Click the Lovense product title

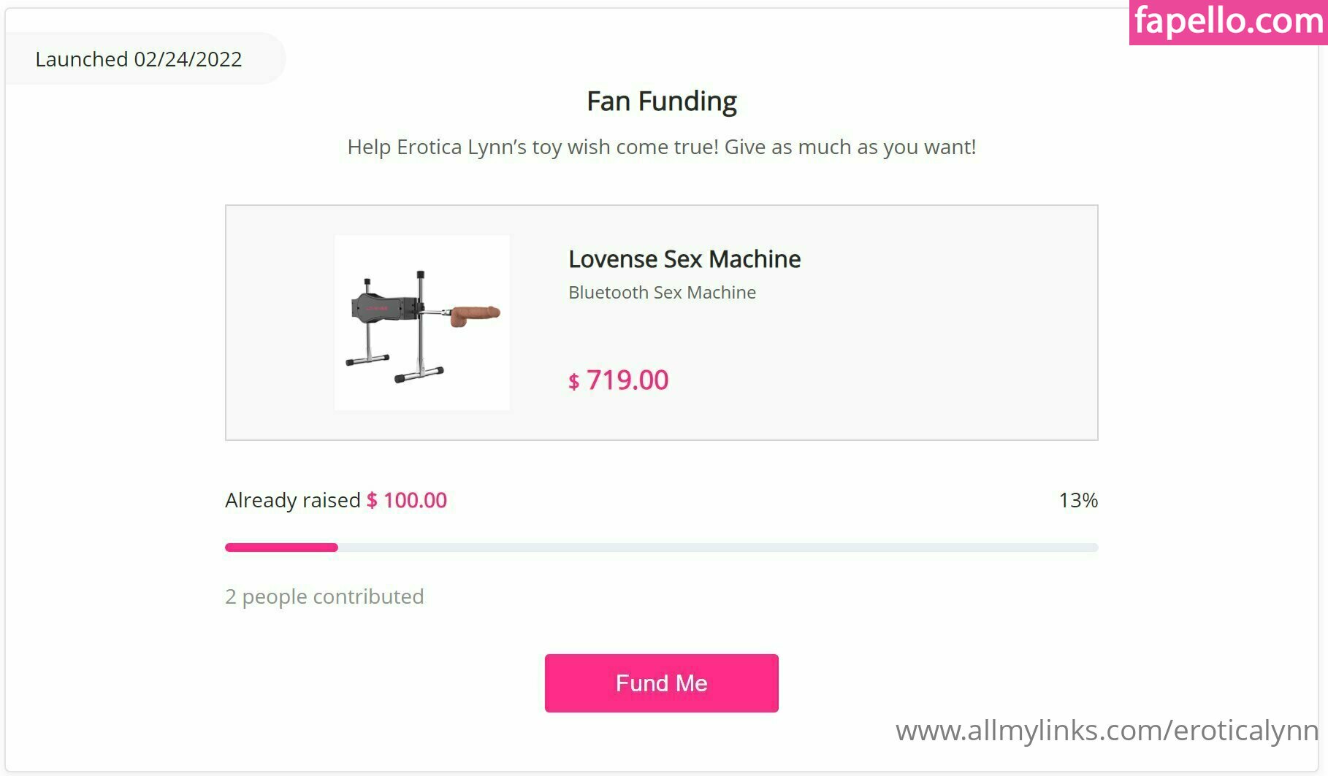point(684,259)
